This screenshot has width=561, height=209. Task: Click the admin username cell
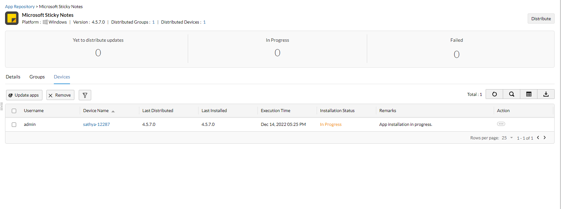coord(30,124)
